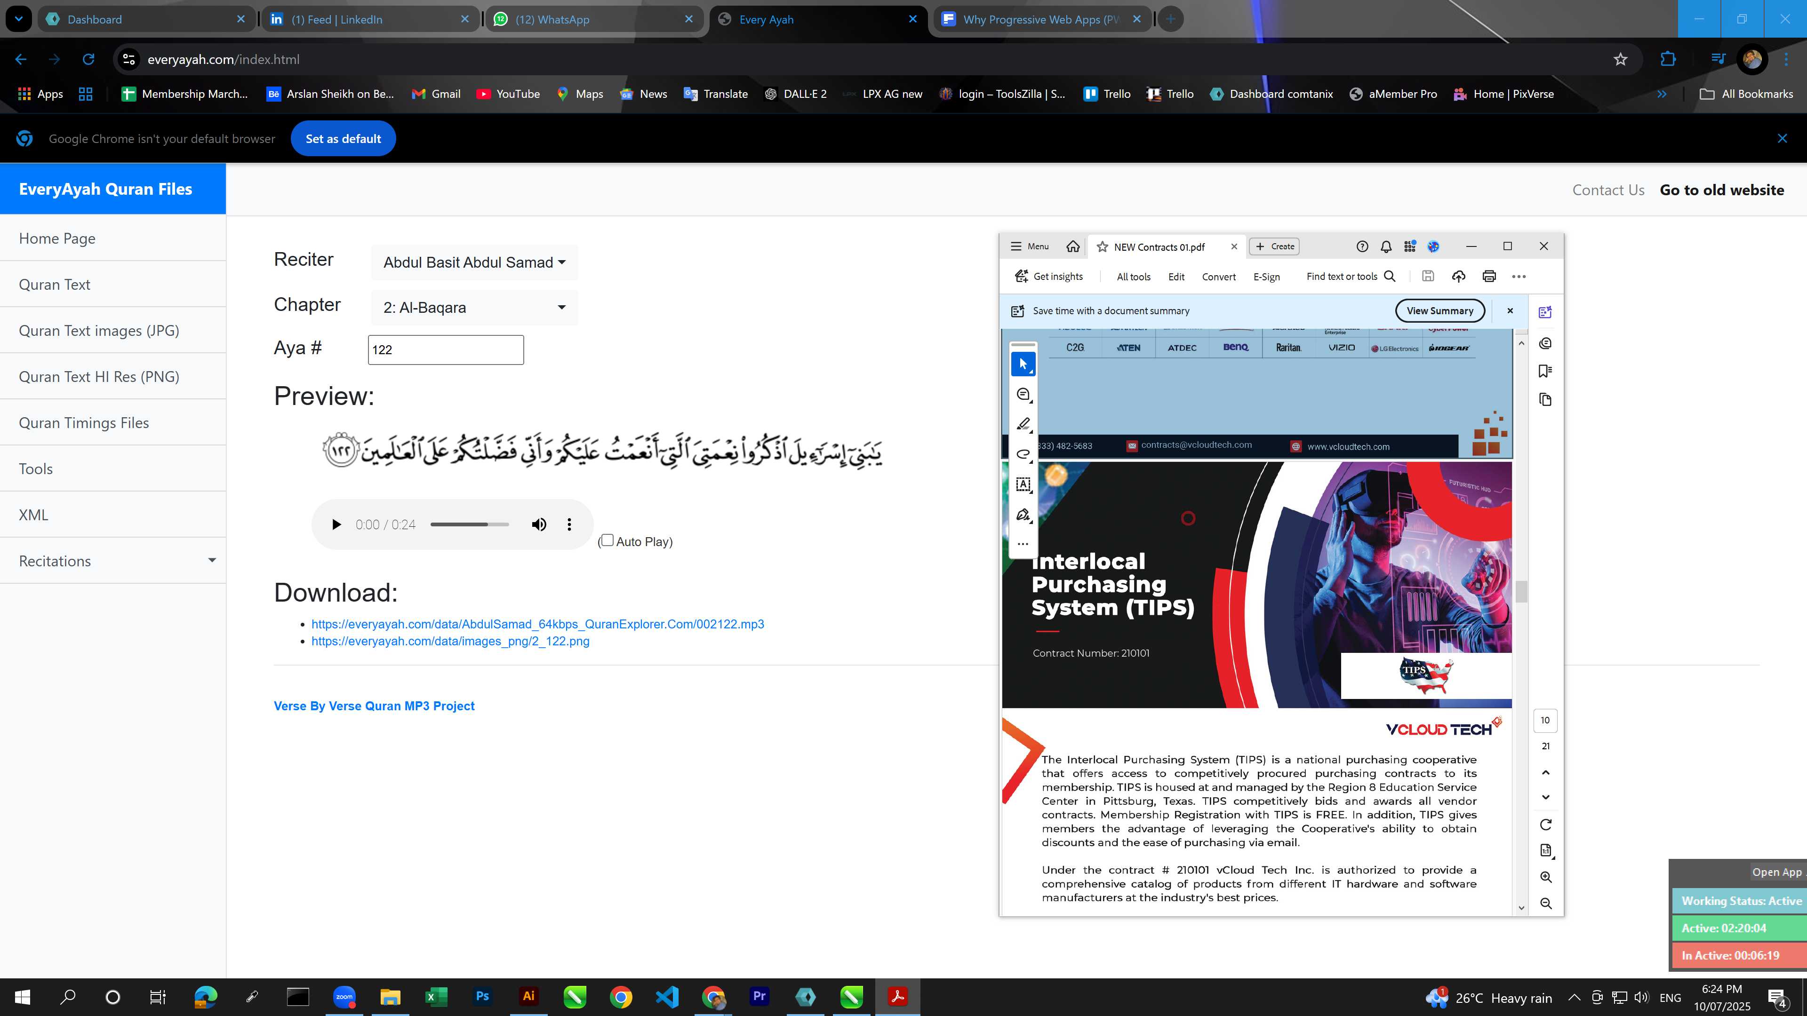Go to the next PDF page
This screenshot has height=1016, width=1807.
[x=1546, y=797]
